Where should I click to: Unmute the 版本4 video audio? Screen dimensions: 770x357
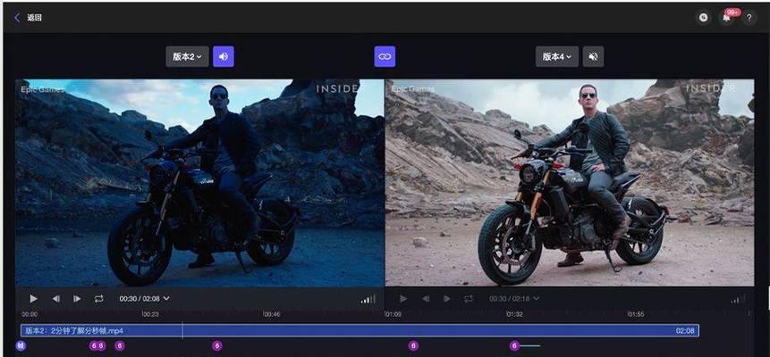pos(593,56)
